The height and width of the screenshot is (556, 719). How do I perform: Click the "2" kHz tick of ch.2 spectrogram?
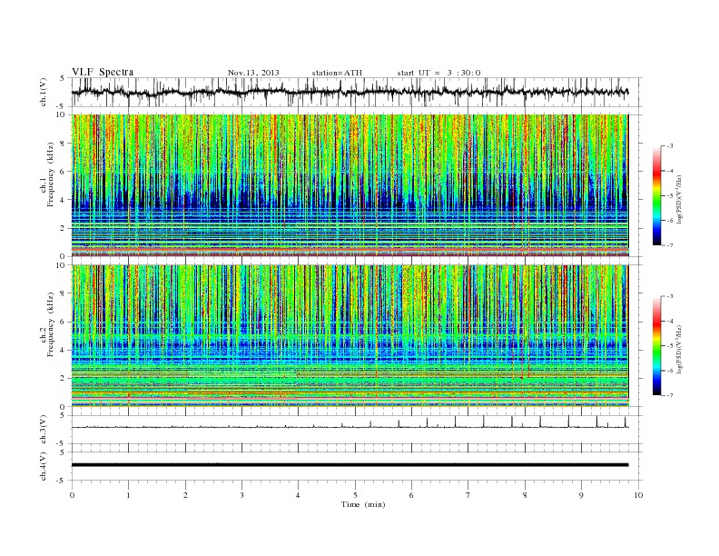coord(64,378)
